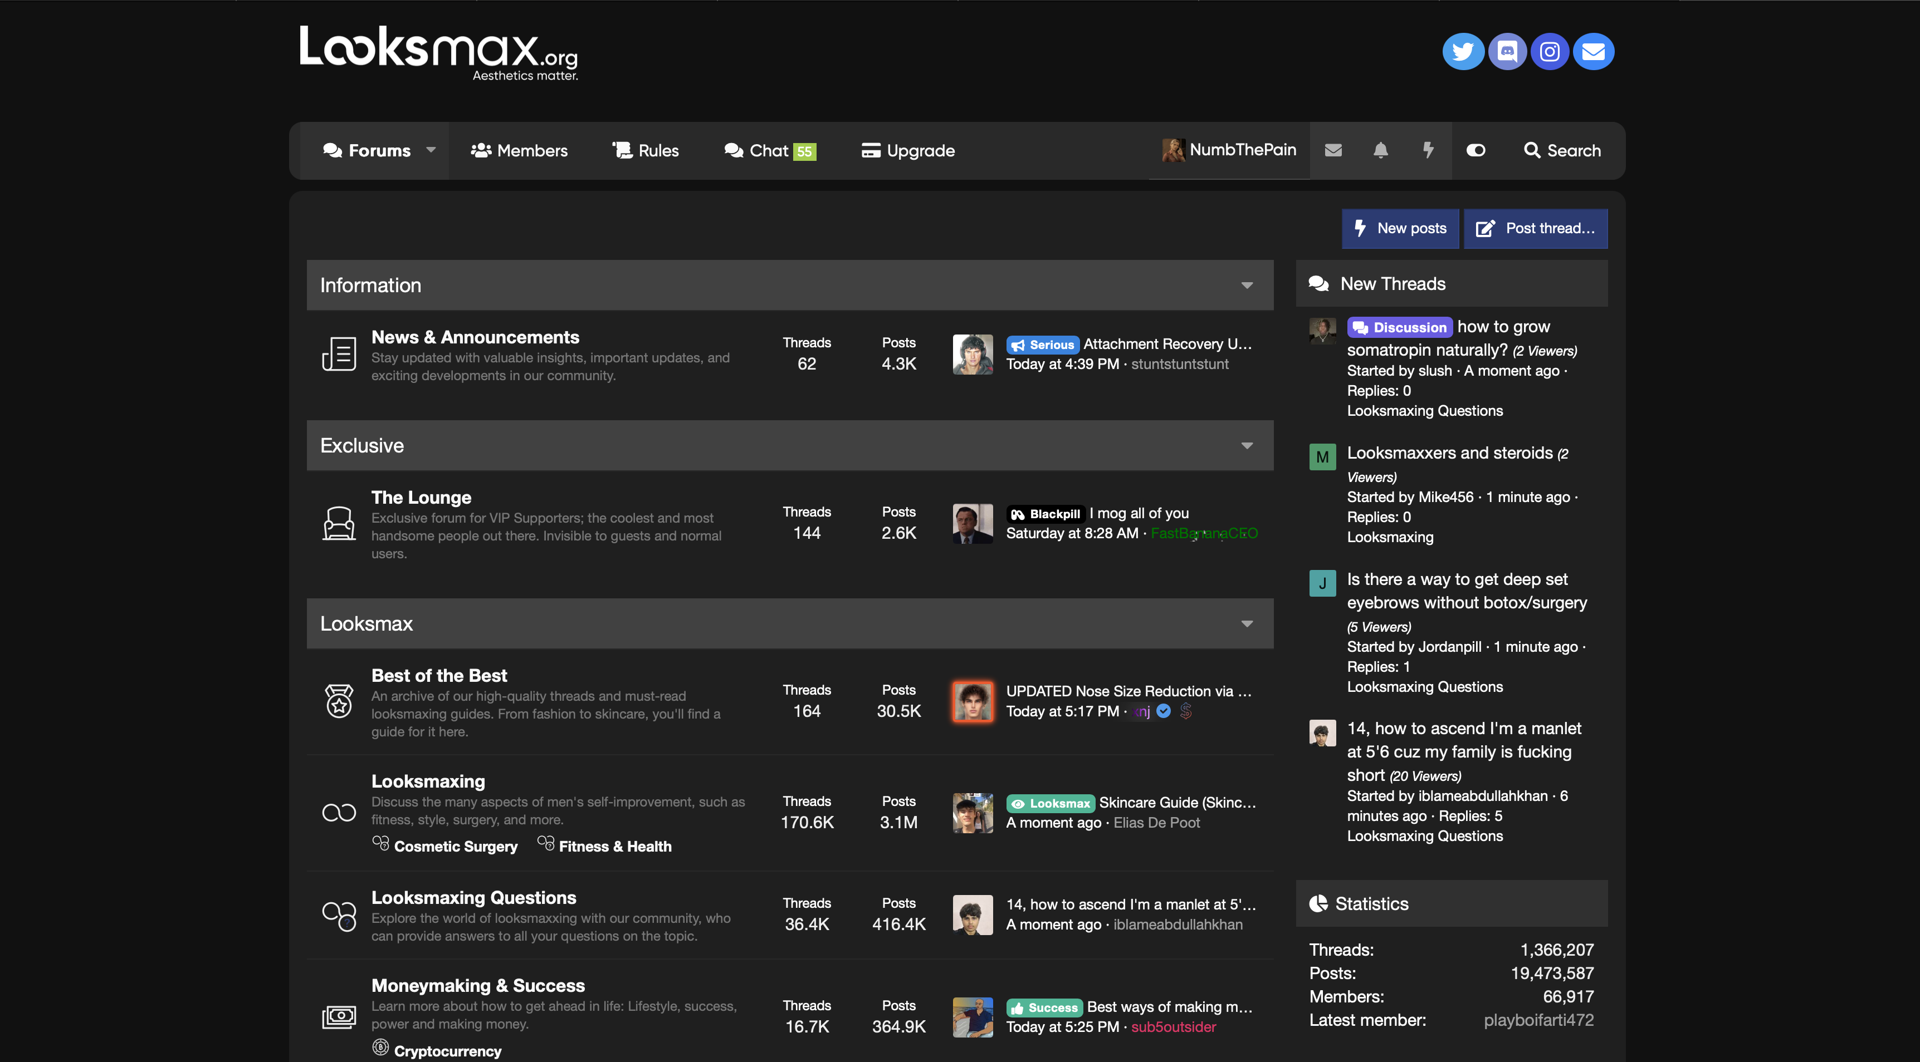Click the lightning bolt what's new icon
1920x1062 pixels.
pos(1428,150)
